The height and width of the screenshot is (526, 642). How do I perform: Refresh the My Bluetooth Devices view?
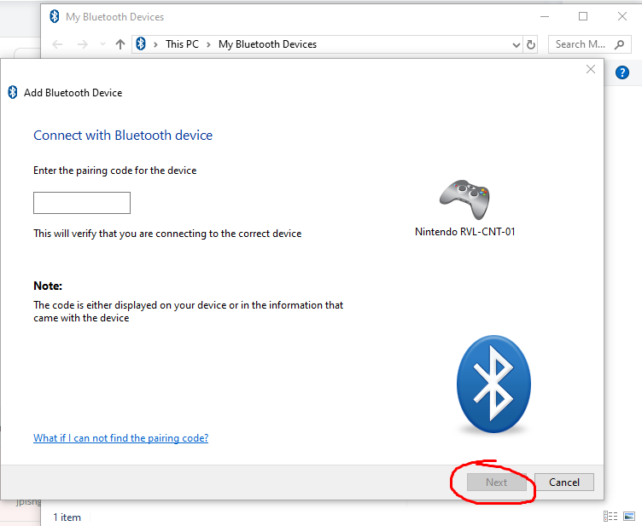531,44
